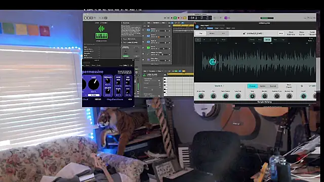Stop playback with the transport Stop button
This screenshot has height=182, width=324.
click(172, 18)
